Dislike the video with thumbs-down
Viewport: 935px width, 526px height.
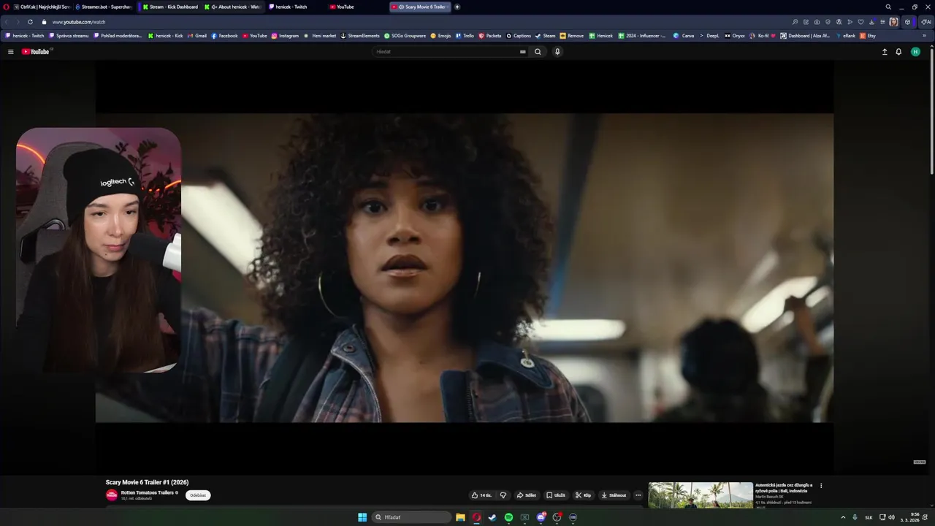(503, 495)
